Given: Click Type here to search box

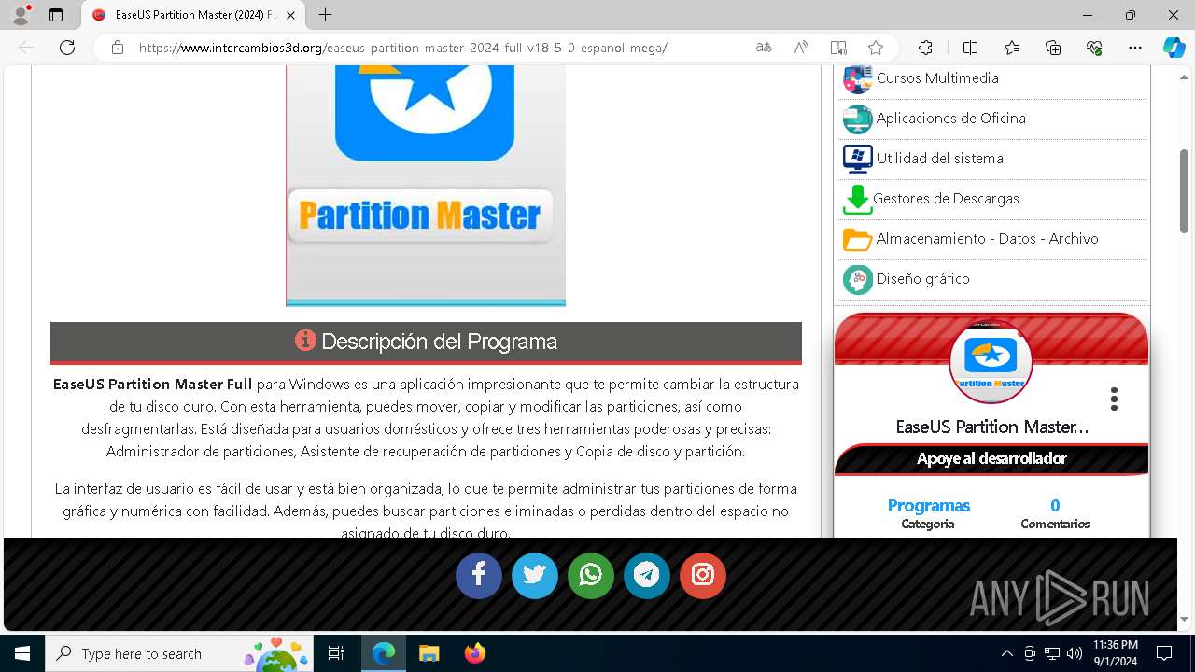Looking at the screenshot, I should (x=178, y=653).
